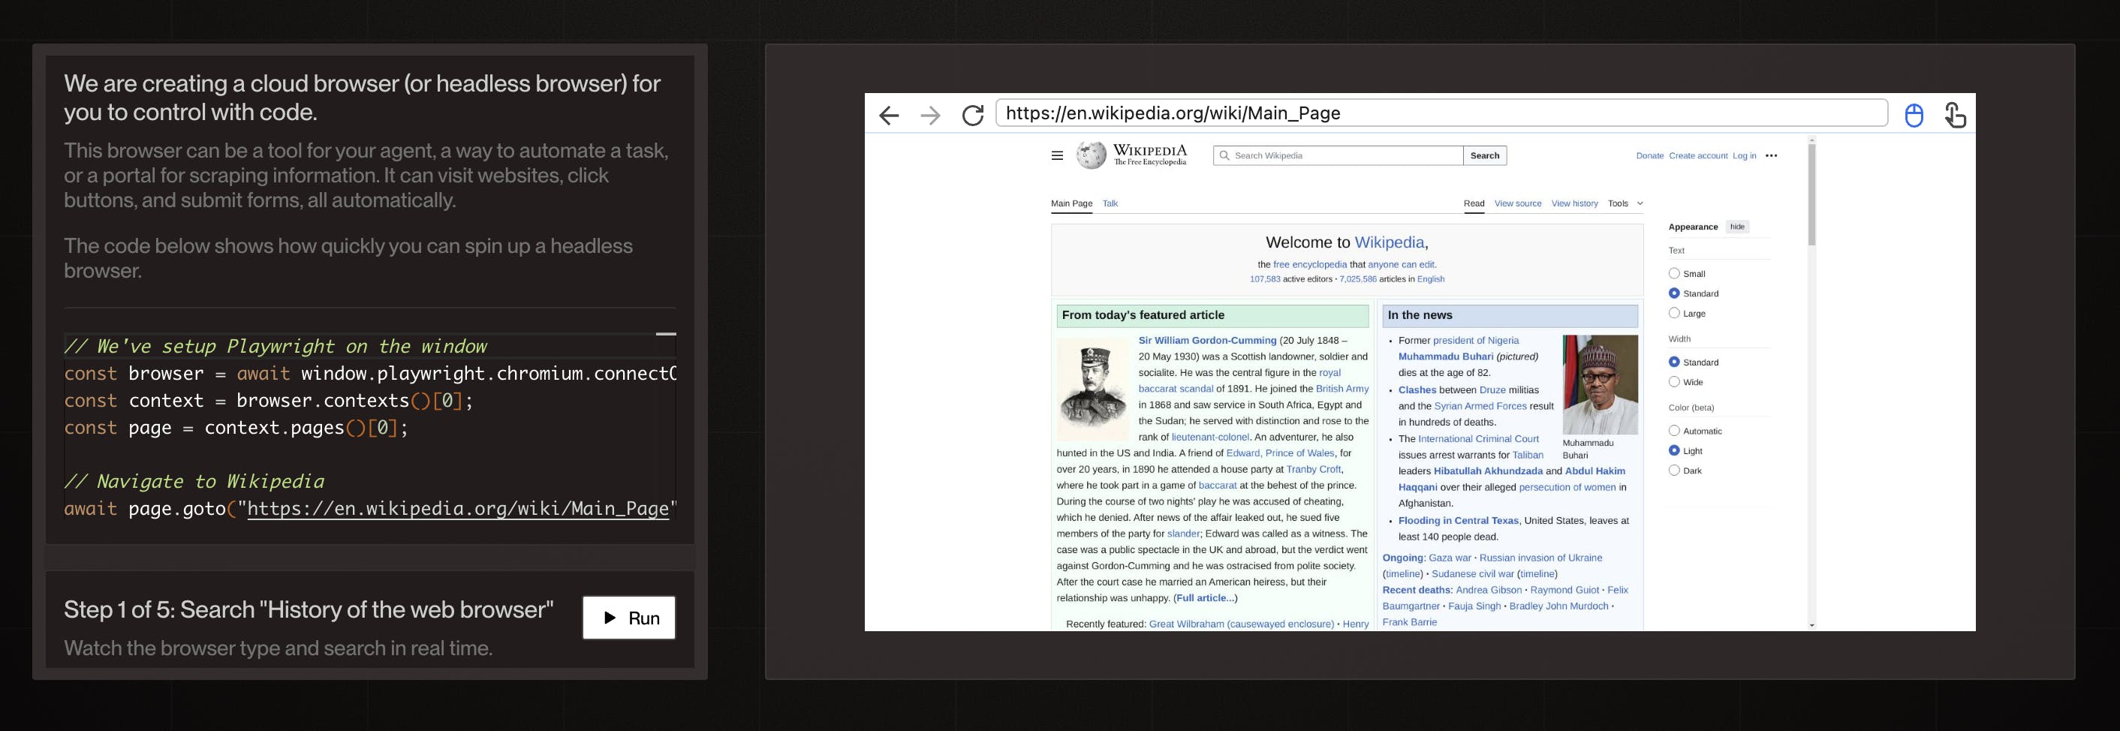Select Dark color mode
The image size is (2120, 731).
[x=1674, y=470]
